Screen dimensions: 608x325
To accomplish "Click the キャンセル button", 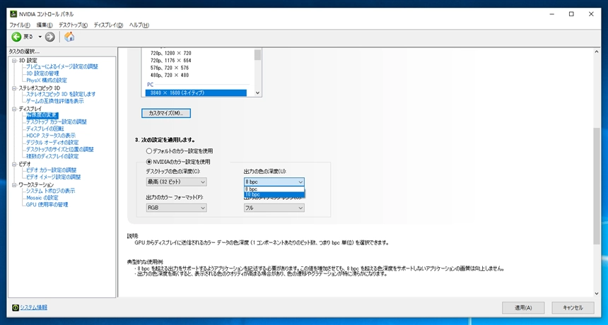I will pos(573,307).
